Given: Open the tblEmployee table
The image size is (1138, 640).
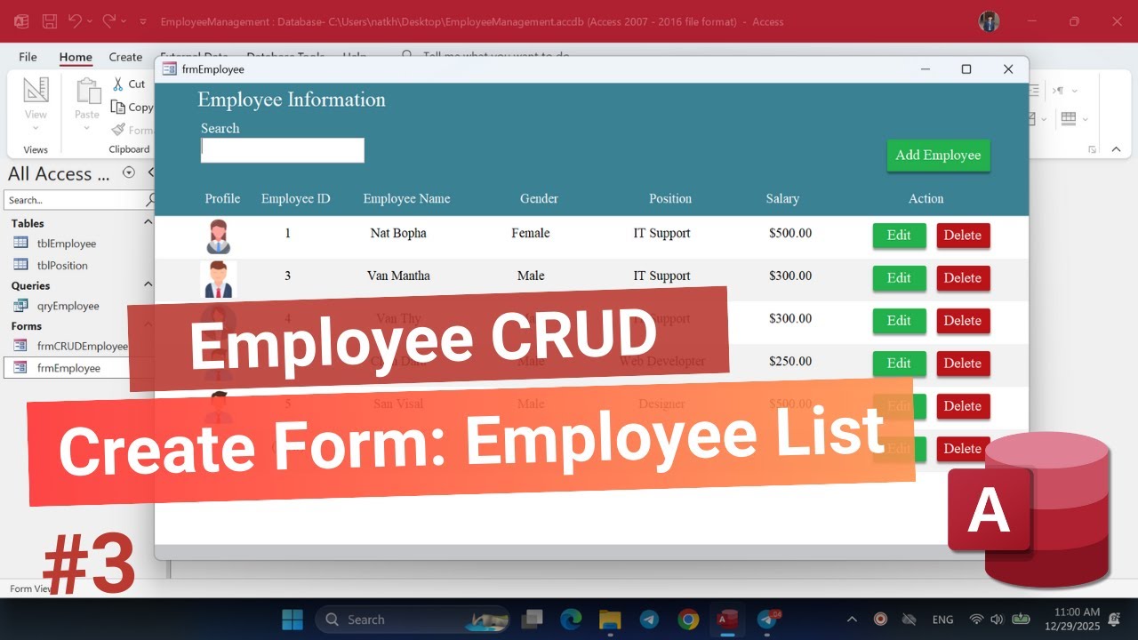Looking at the screenshot, I should (66, 244).
